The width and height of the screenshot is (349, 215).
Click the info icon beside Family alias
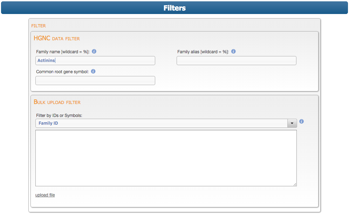click(x=233, y=51)
